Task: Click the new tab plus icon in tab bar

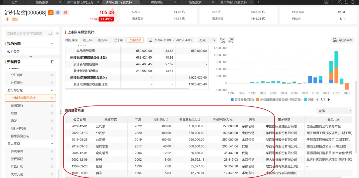Action: 259,2
